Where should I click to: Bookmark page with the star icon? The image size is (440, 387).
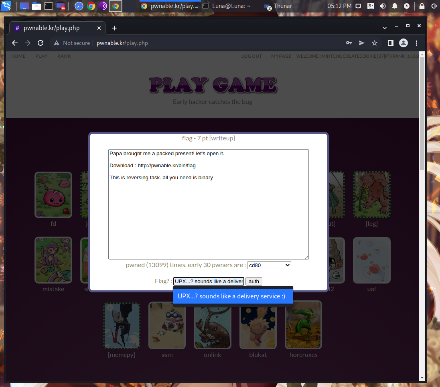pos(375,43)
